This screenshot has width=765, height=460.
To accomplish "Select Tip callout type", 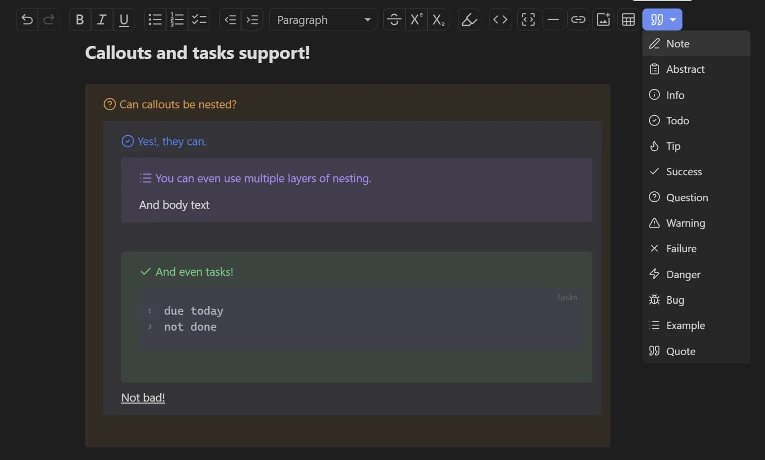I will click(696, 146).
